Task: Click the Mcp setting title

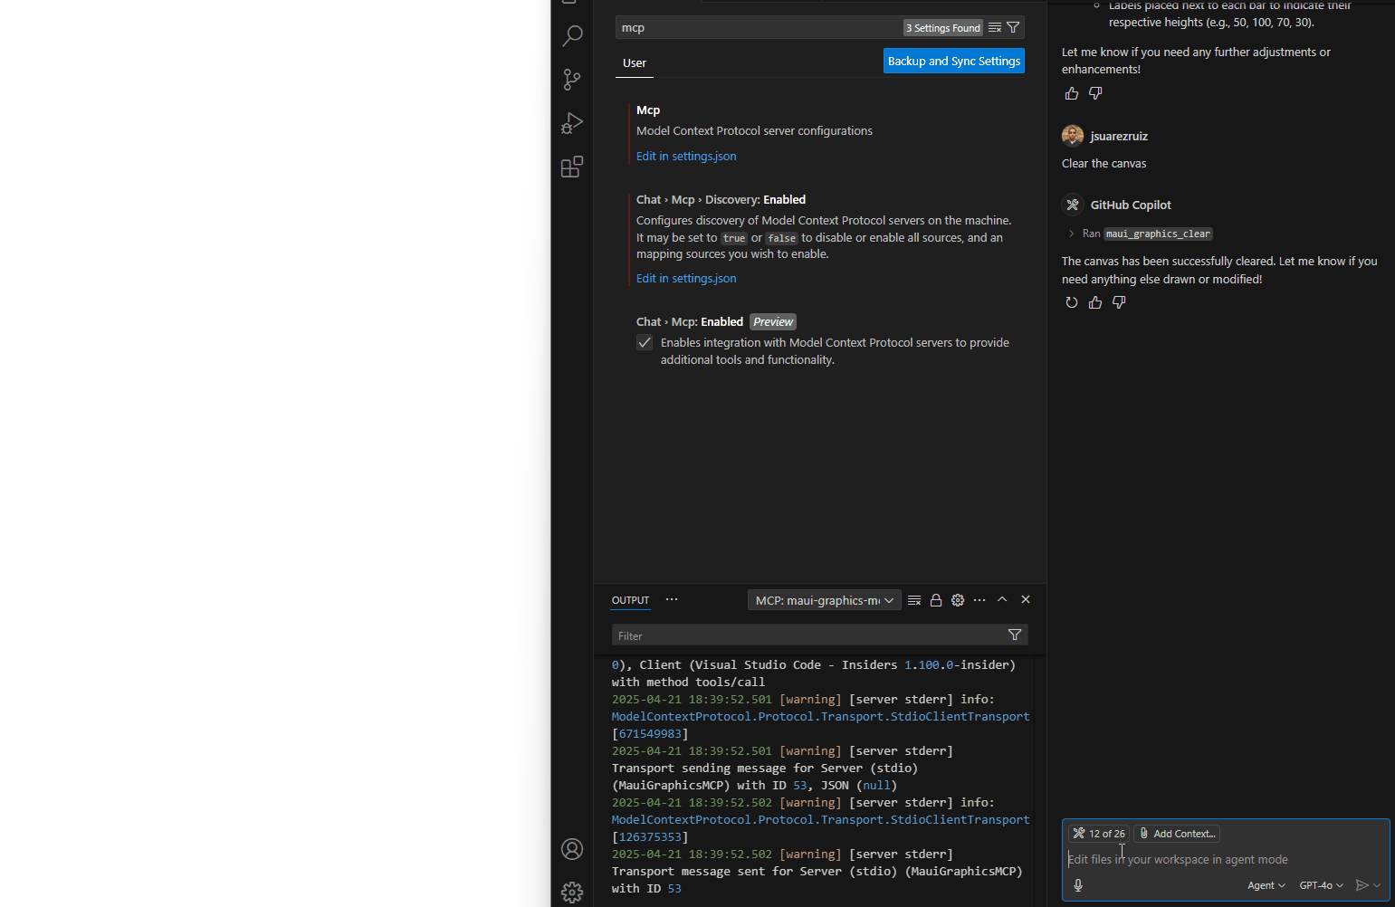Action: pos(648,110)
